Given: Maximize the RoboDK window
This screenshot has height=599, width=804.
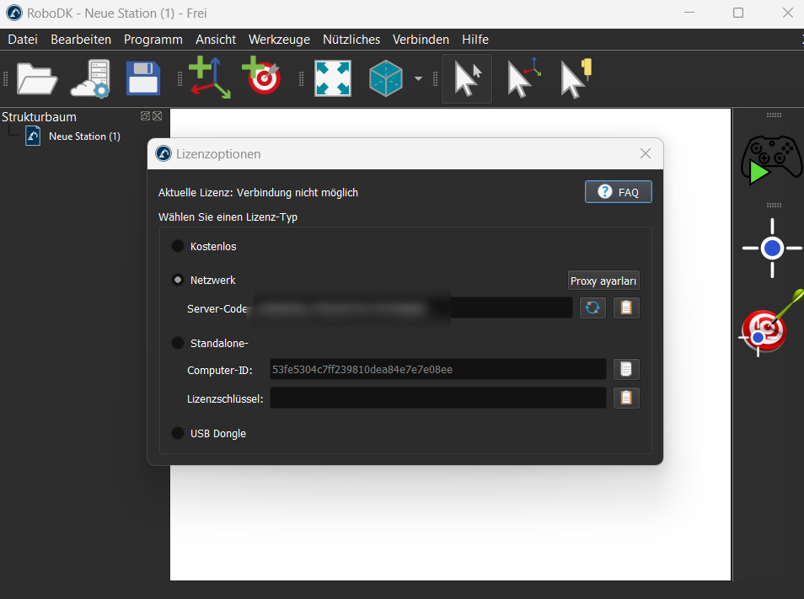Looking at the screenshot, I should pos(738,13).
